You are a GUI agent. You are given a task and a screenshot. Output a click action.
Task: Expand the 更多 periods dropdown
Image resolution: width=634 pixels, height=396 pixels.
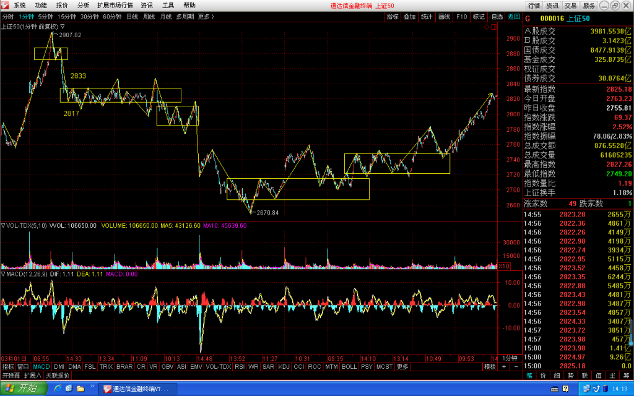pyautogui.click(x=206, y=17)
